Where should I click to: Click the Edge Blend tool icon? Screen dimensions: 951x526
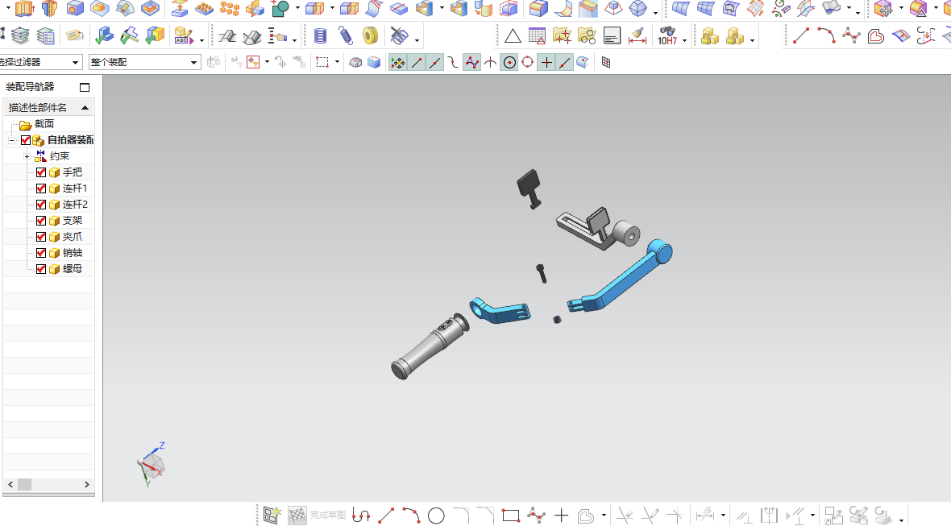coord(538,9)
